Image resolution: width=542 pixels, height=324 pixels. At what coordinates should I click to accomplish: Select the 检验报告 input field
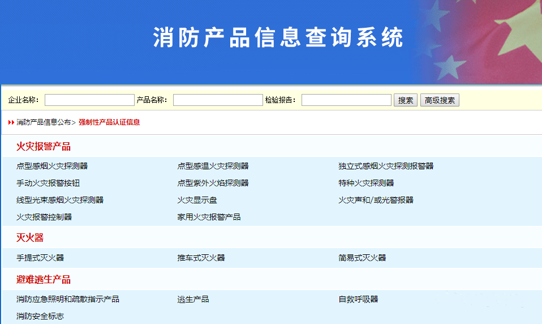click(x=346, y=100)
